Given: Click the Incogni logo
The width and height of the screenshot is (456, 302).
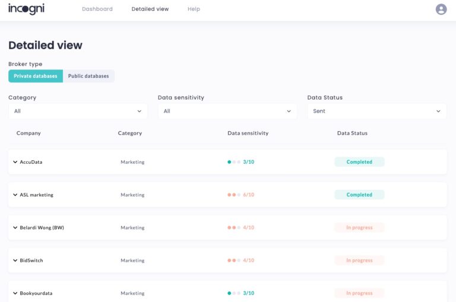Looking at the screenshot, I should pyautogui.click(x=26, y=9).
